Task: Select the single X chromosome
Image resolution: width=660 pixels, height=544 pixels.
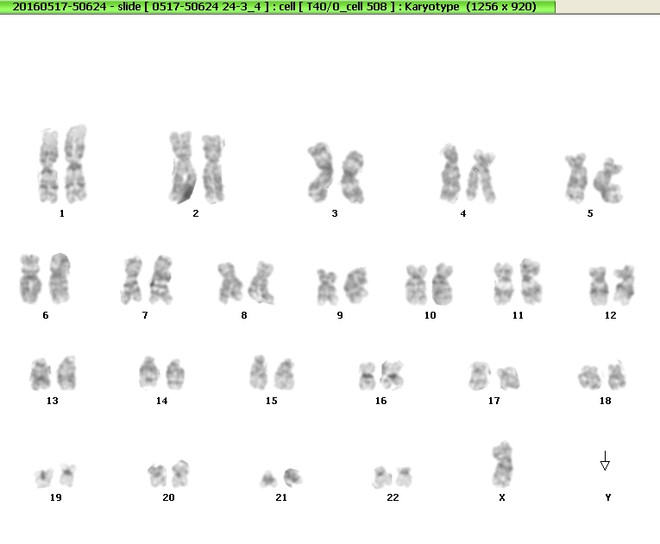Action: 503,465
